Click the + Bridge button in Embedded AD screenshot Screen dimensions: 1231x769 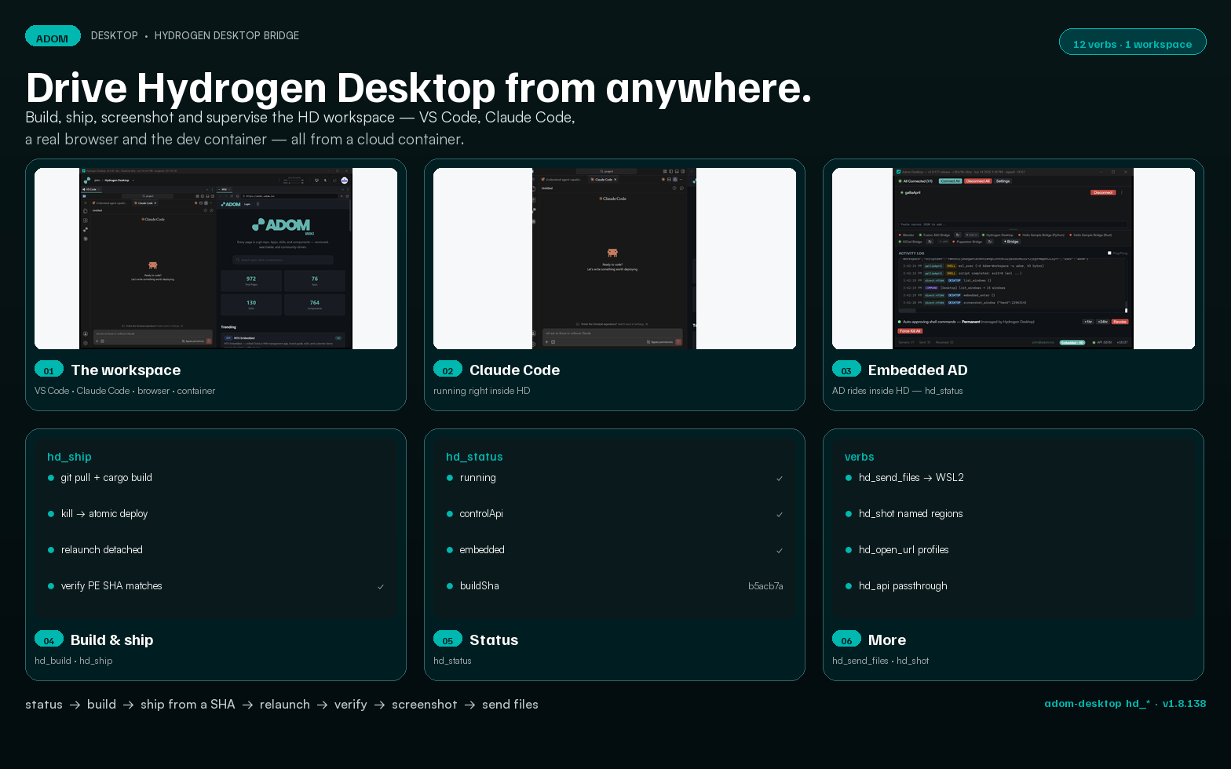point(1011,242)
